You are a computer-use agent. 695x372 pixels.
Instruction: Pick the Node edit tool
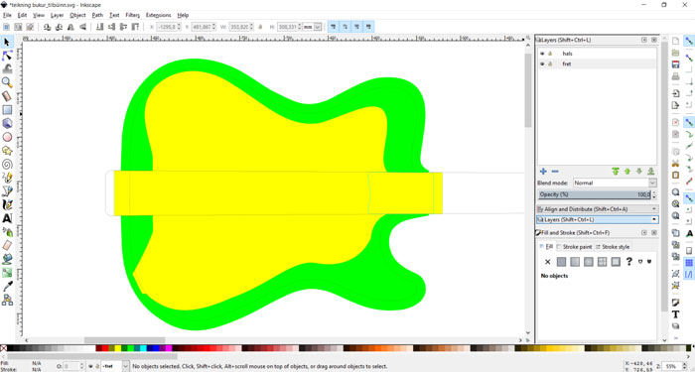(7, 56)
